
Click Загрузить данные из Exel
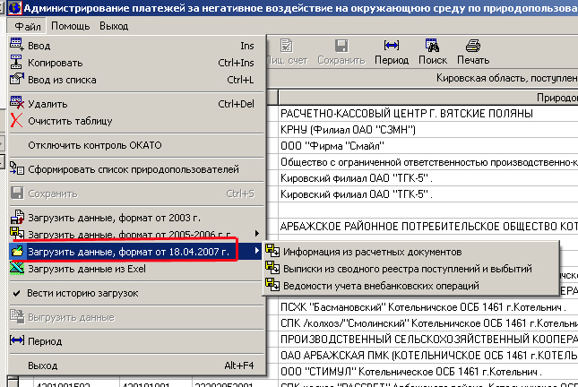coord(85,268)
